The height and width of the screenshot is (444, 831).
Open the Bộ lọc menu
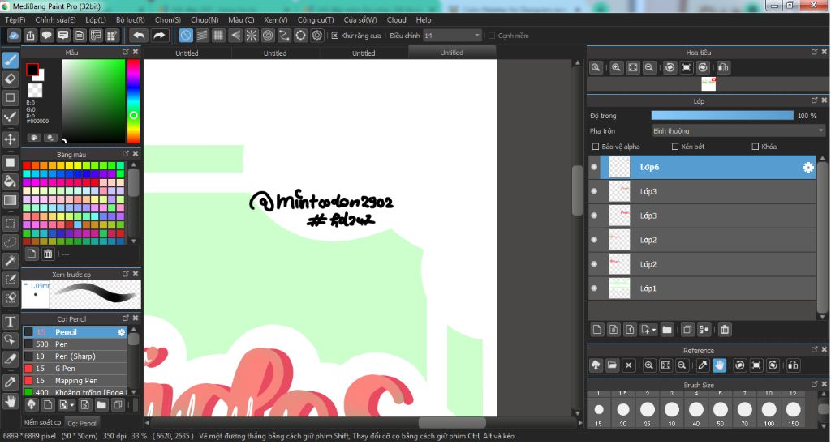pos(130,19)
